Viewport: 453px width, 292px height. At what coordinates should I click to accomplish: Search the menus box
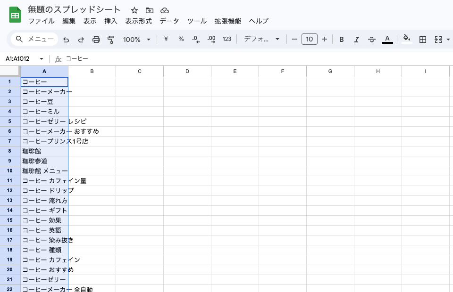tap(34, 39)
